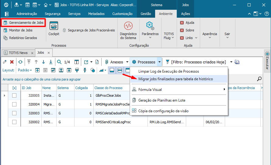Click the Sobre button
This screenshot has height=165, width=271.
point(187,30)
